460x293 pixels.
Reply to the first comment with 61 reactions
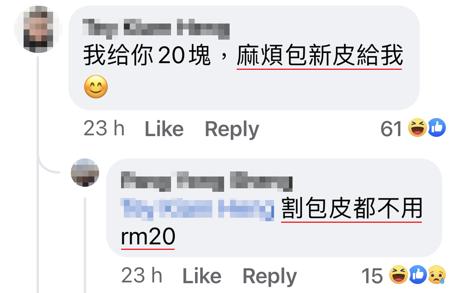pos(232,129)
